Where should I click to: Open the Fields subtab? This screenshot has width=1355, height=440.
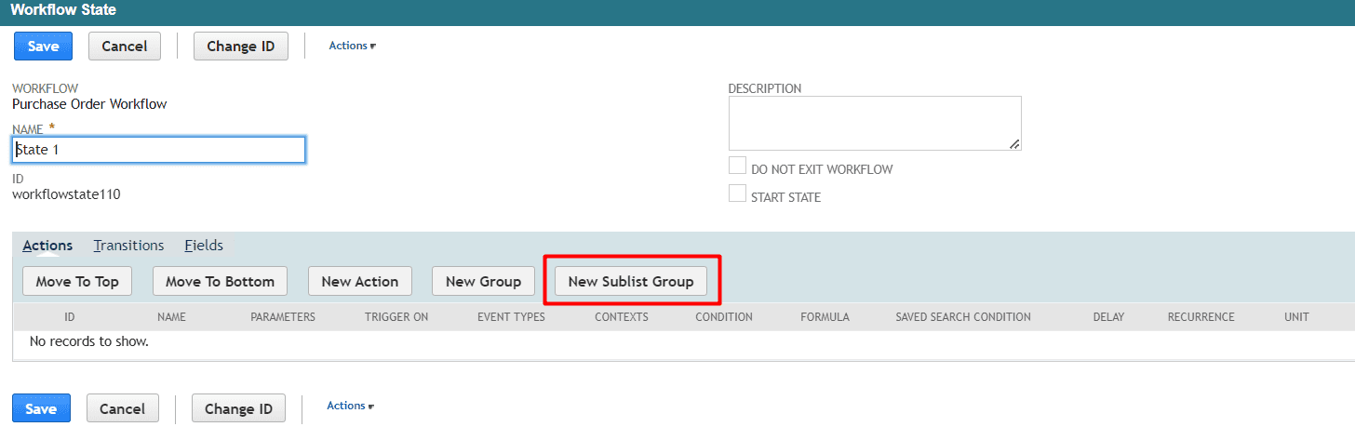pos(204,246)
